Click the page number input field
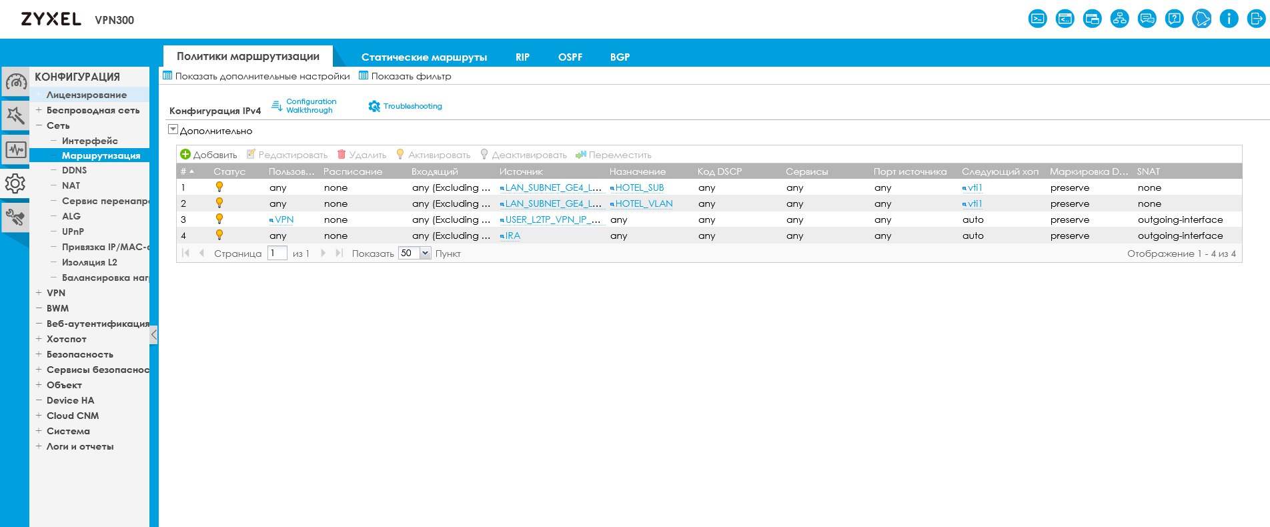This screenshot has width=1270, height=527. (x=277, y=253)
